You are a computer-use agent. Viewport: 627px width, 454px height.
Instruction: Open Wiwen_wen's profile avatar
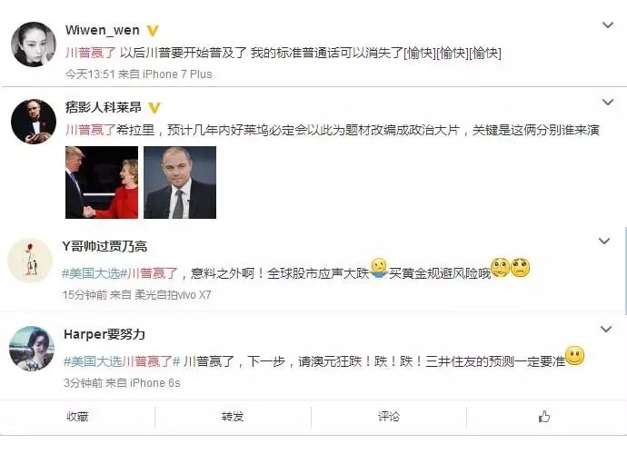click(34, 44)
